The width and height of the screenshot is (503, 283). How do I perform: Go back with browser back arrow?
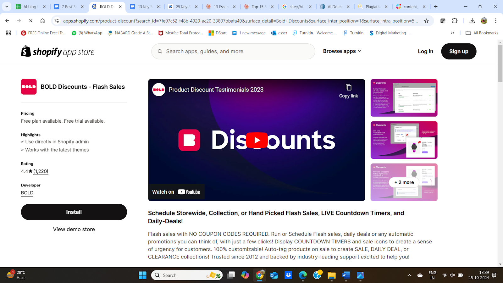click(7, 21)
